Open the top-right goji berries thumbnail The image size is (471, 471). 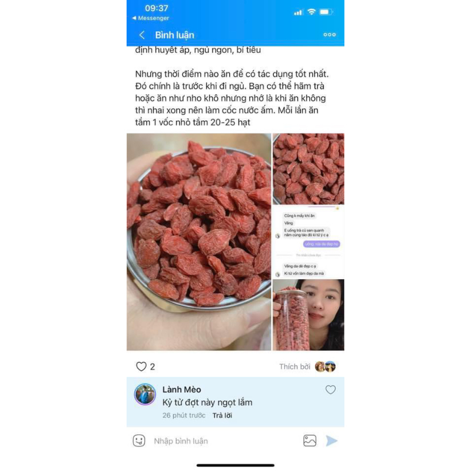pyautogui.click(x=309, y=169)
